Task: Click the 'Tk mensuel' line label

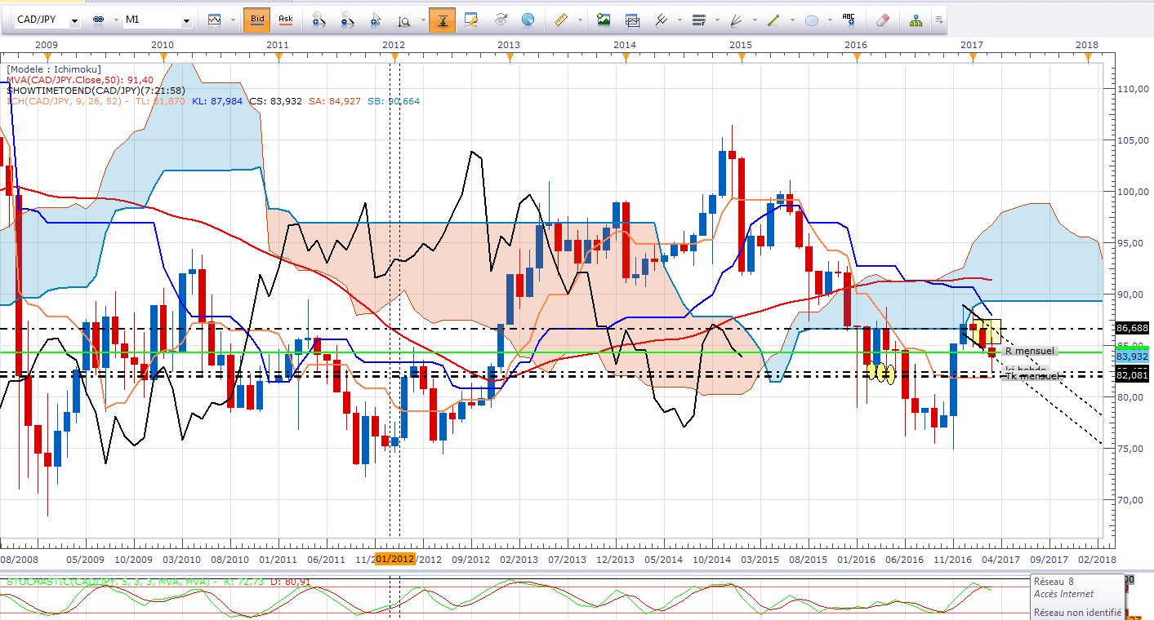Action: (x=1033, y=376)
